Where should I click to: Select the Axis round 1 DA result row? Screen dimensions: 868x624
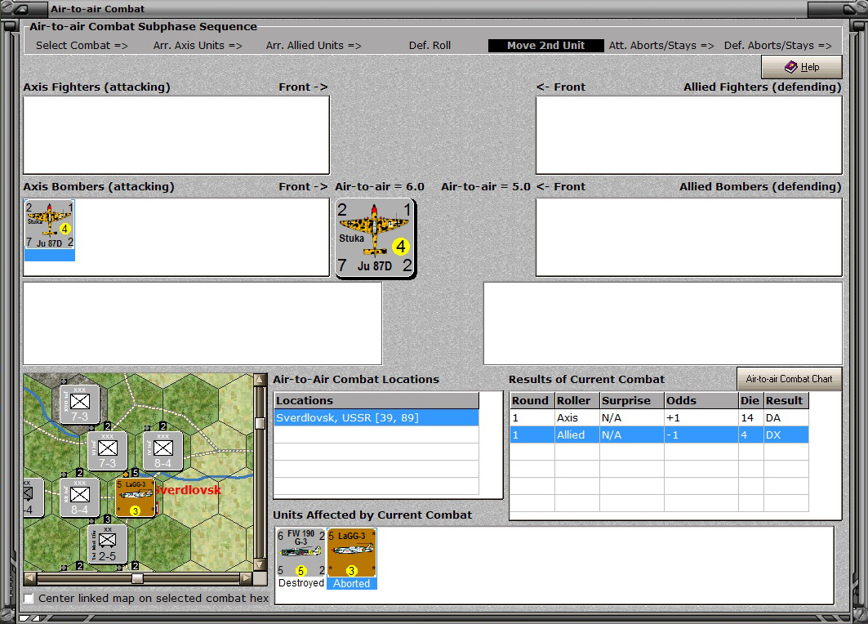(x=659, y=418)
